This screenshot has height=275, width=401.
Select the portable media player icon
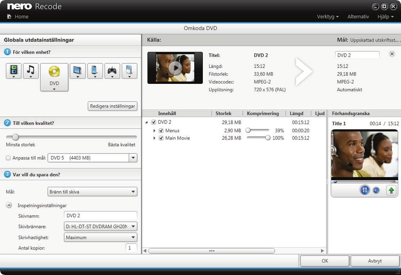pos(129,71)
